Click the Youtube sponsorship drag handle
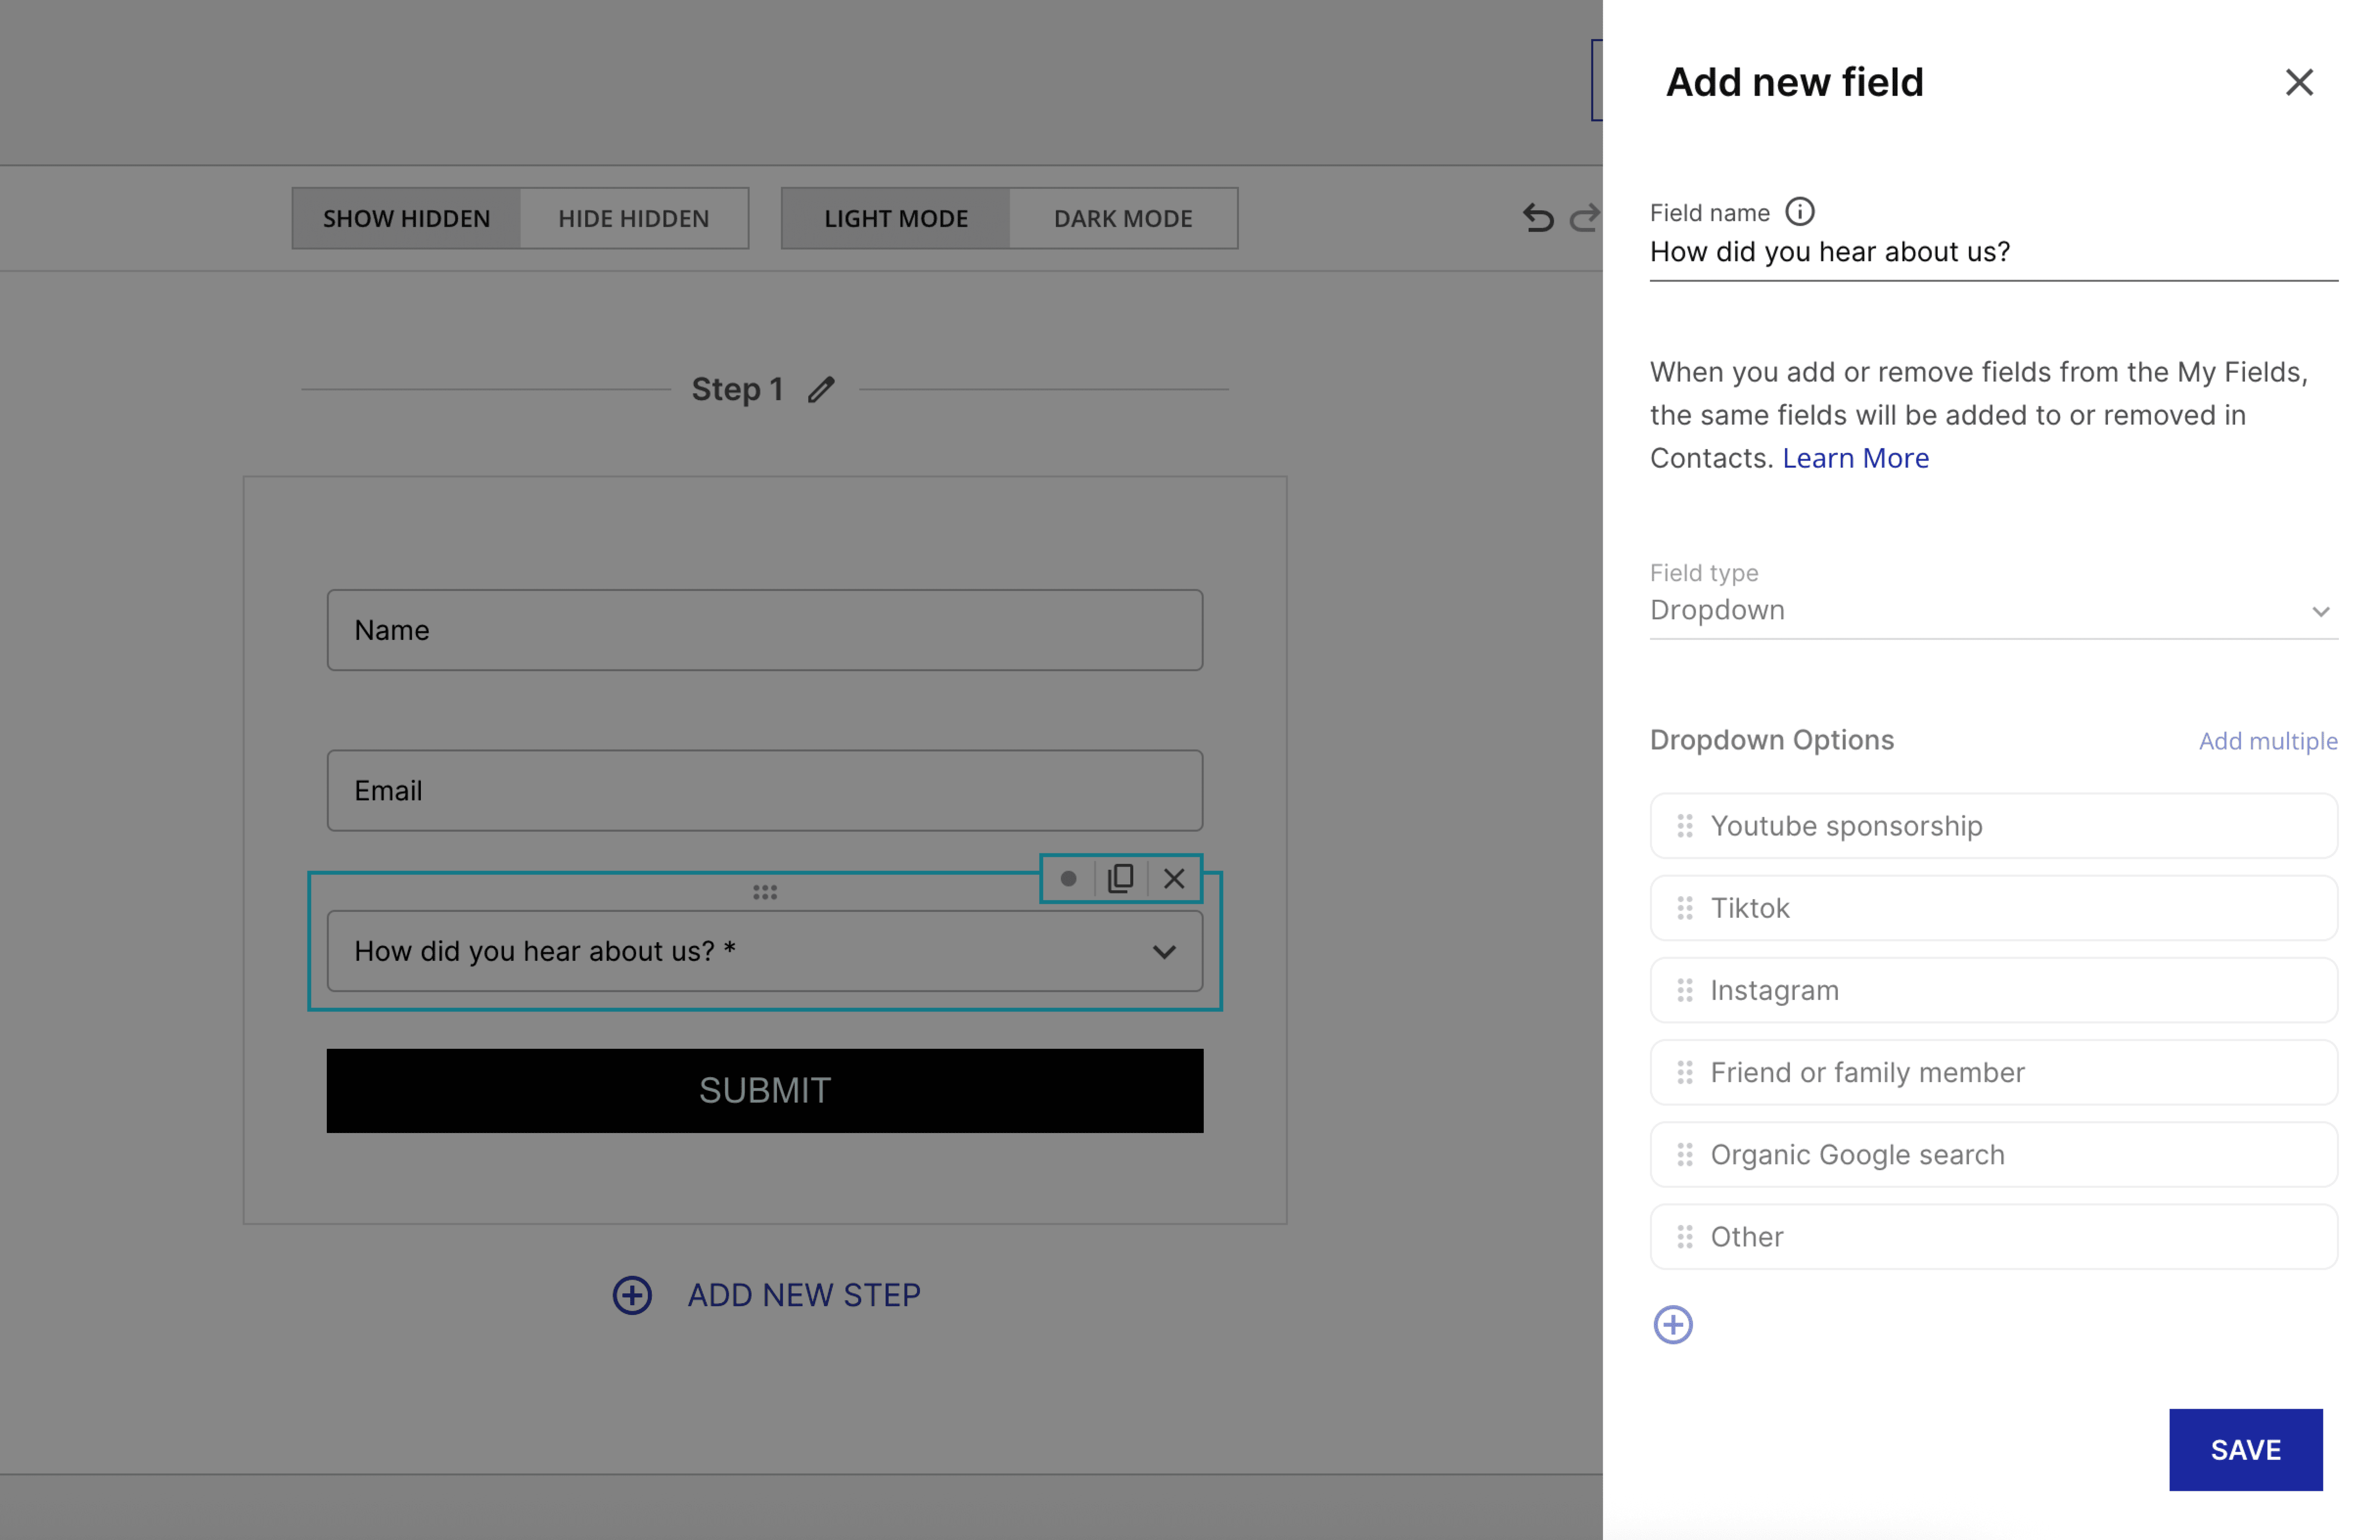The image size is (2380, 1540). [1685, 826]
